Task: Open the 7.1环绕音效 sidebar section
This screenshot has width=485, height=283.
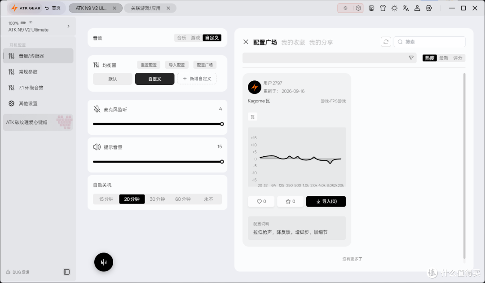Action: coord(38,88)
